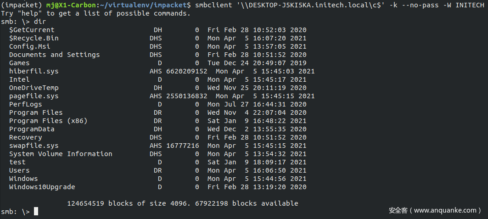Viewport: 488px width, 219px height.
Task: Click the smb prompt cursor block
Action: pyautogui.click(x=36, y=212)
